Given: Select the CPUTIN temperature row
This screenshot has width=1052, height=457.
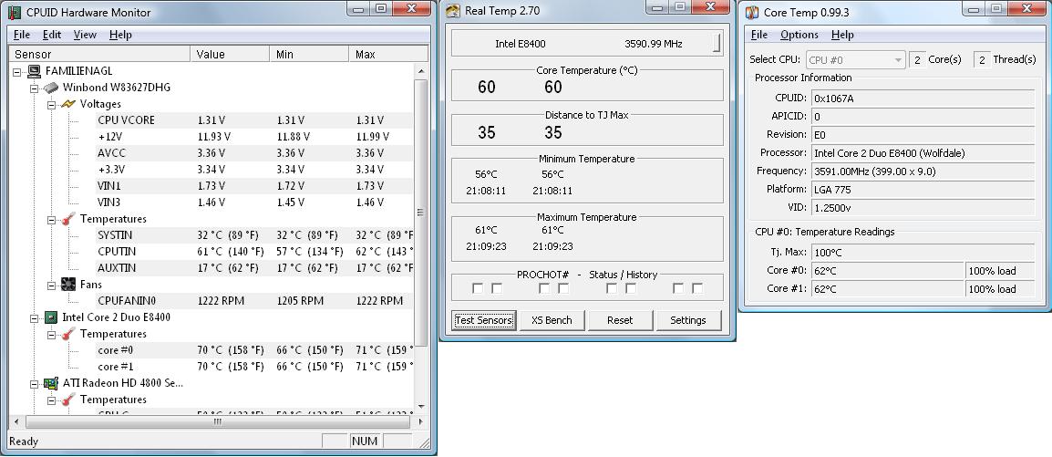Looking at the screenshot, I should click(x=254, y=252).
